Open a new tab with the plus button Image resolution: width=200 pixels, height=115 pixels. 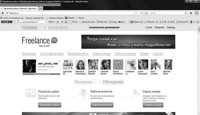click(41, 8)
